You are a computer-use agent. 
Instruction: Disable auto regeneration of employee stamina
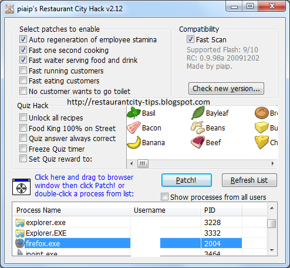(x=23, y=39)
